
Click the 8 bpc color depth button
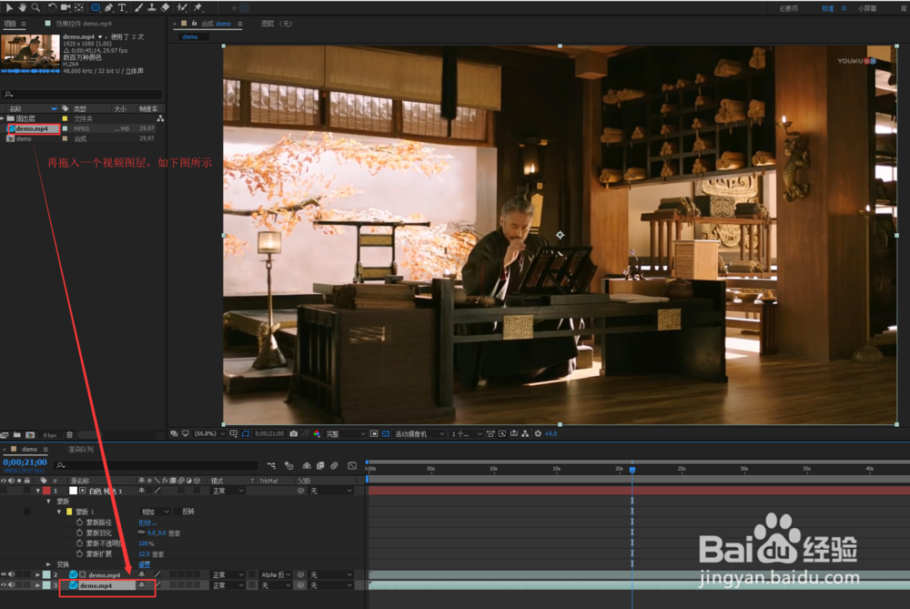50,435
